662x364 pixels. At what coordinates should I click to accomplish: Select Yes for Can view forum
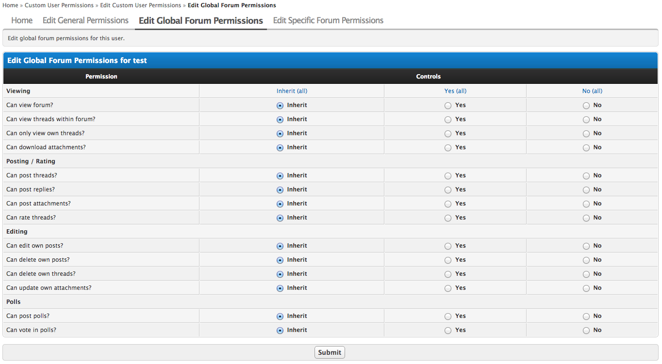click(x=448, y=106)
